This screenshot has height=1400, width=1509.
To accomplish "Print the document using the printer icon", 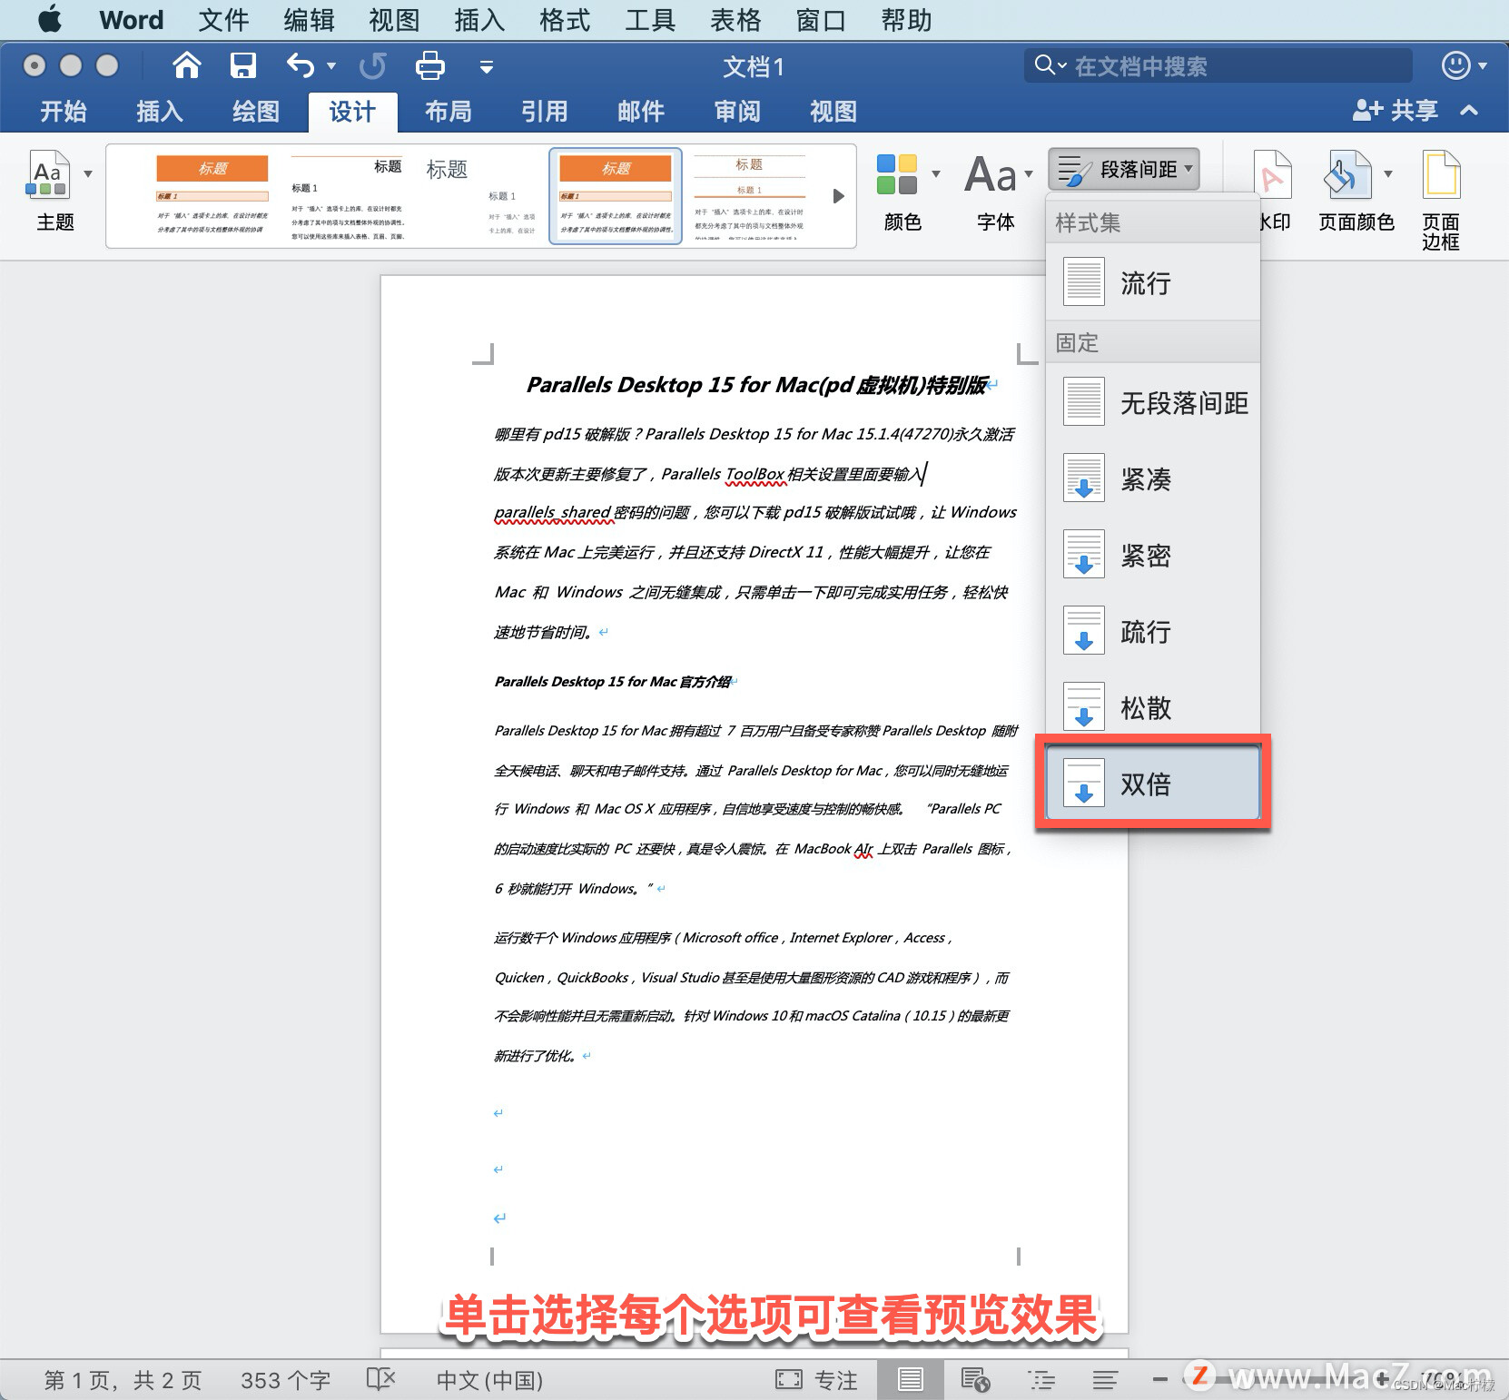I will coord(429,65).
